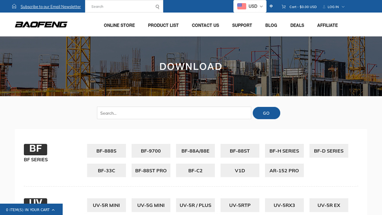382x215 pixels.
Task: Select BF-C2 downloads
Action: (195, 171)
